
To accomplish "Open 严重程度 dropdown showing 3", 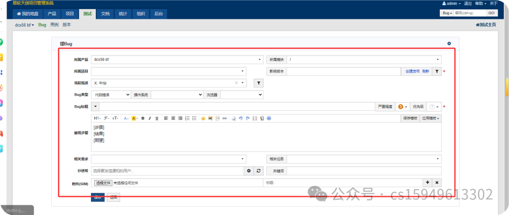I will point(403,107).
